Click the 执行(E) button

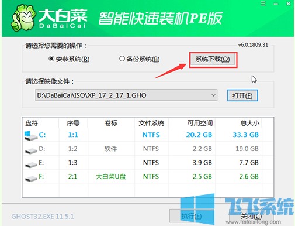coord(192,216)
